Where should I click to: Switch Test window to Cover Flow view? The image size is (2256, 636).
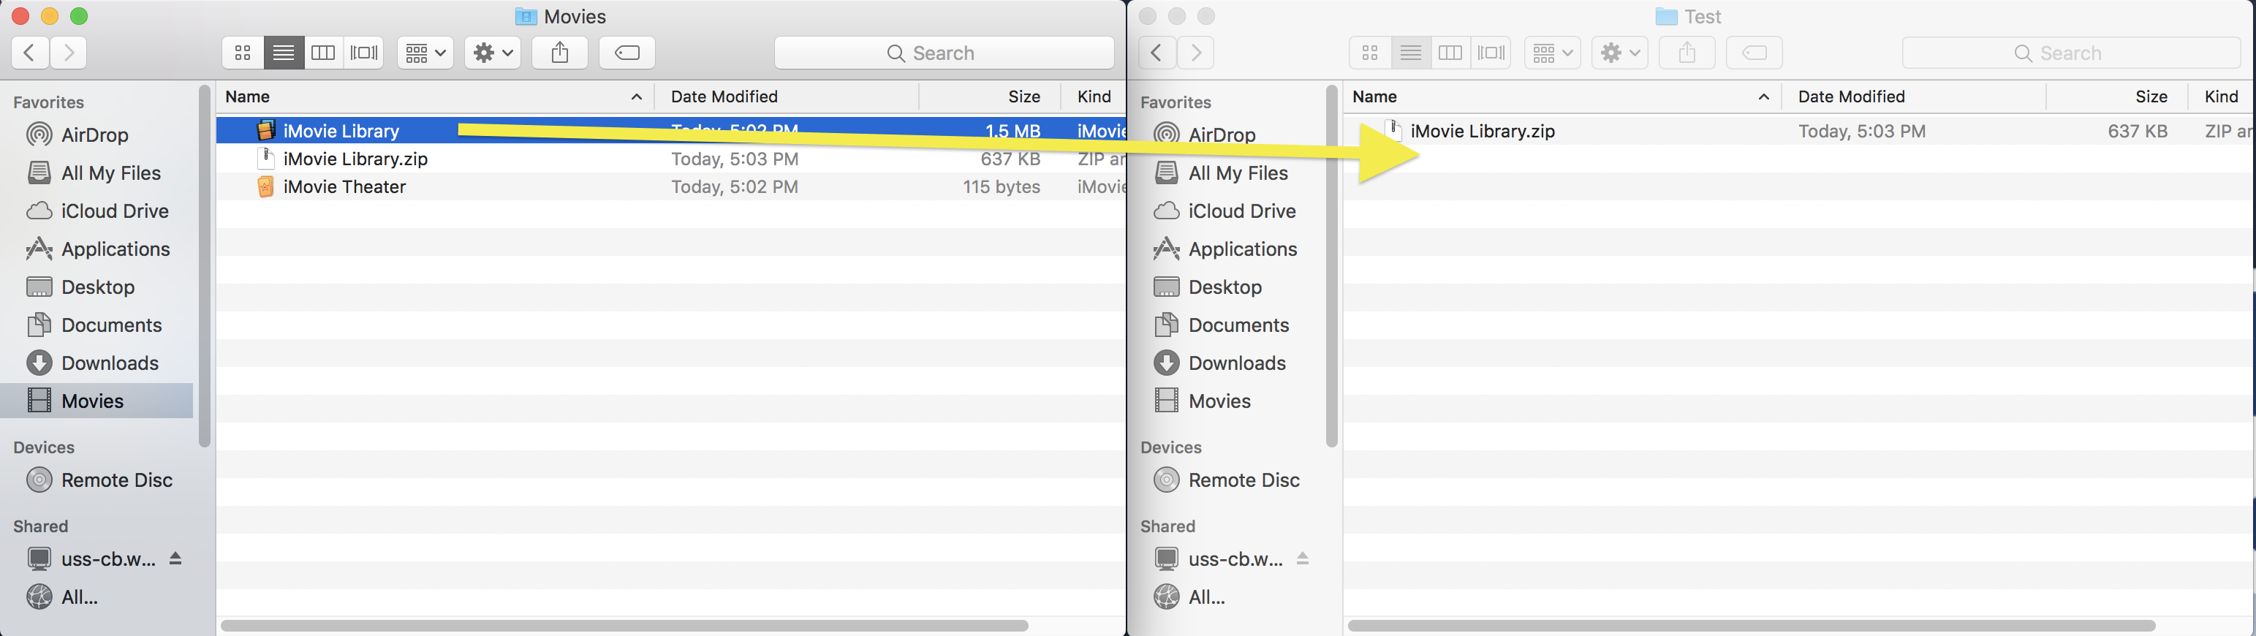[x=1491, y=53]
